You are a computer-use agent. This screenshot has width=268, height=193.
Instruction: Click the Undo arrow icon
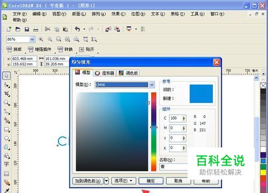tap(77, 29)
